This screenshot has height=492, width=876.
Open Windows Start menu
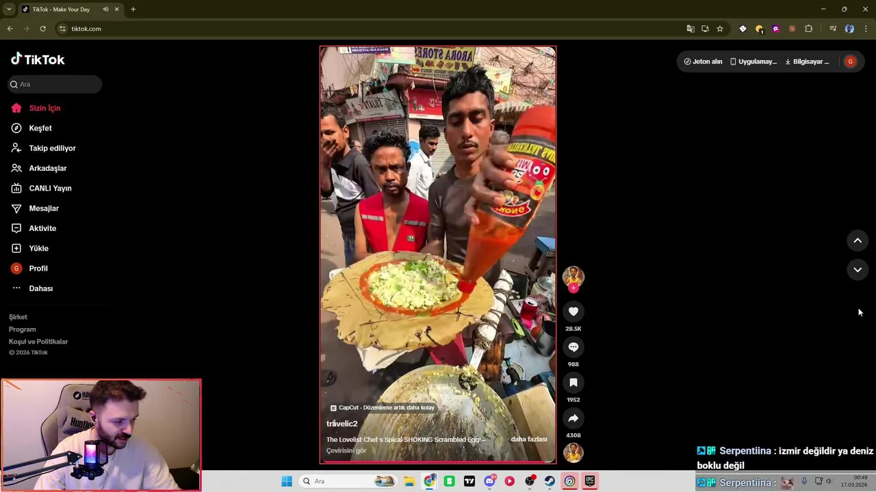[287, 481]
